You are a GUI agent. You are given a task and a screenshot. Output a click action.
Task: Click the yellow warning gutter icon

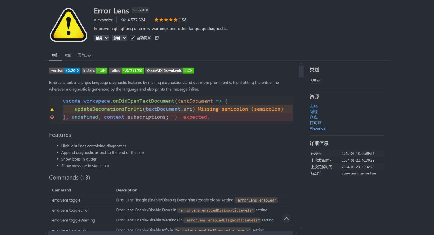click(52, 109)
